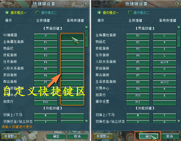Click the empty backup key field for UI编辑器
Viewport: 181px width, 141px height.
[x=72, y=36]
